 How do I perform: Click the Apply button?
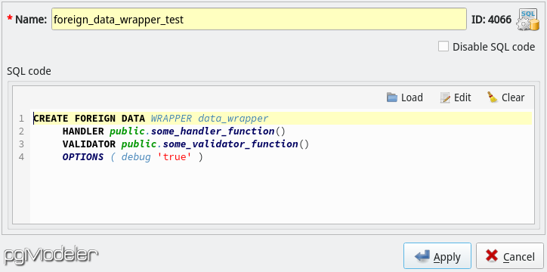click(x=437, y=257)
